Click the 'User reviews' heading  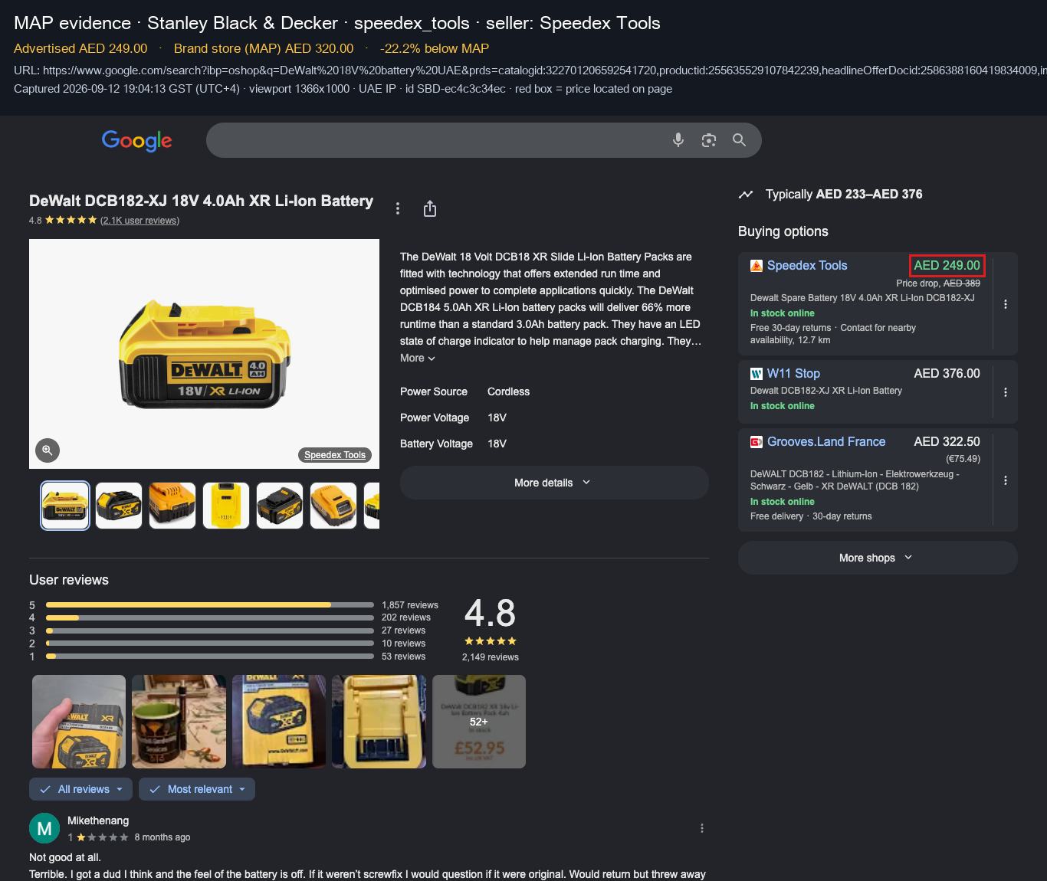69,580
